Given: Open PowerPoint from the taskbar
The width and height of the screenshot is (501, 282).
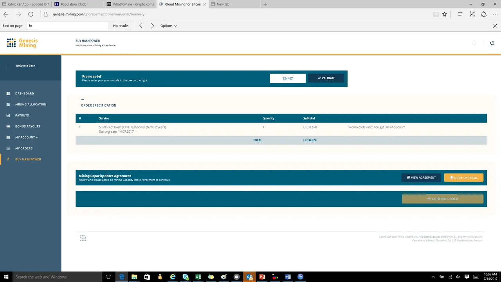Looking at the screenshot, I should tap(262, 277).
